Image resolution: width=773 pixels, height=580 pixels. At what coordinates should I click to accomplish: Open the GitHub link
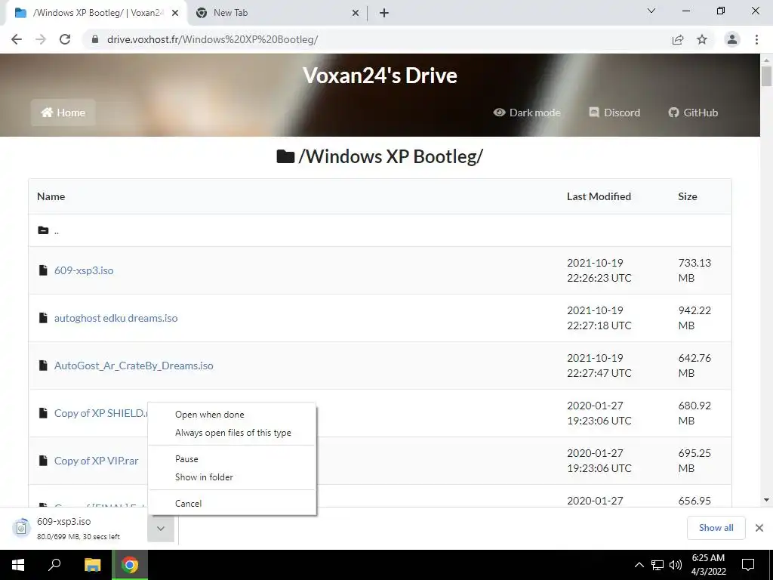[x=693, y=113]
